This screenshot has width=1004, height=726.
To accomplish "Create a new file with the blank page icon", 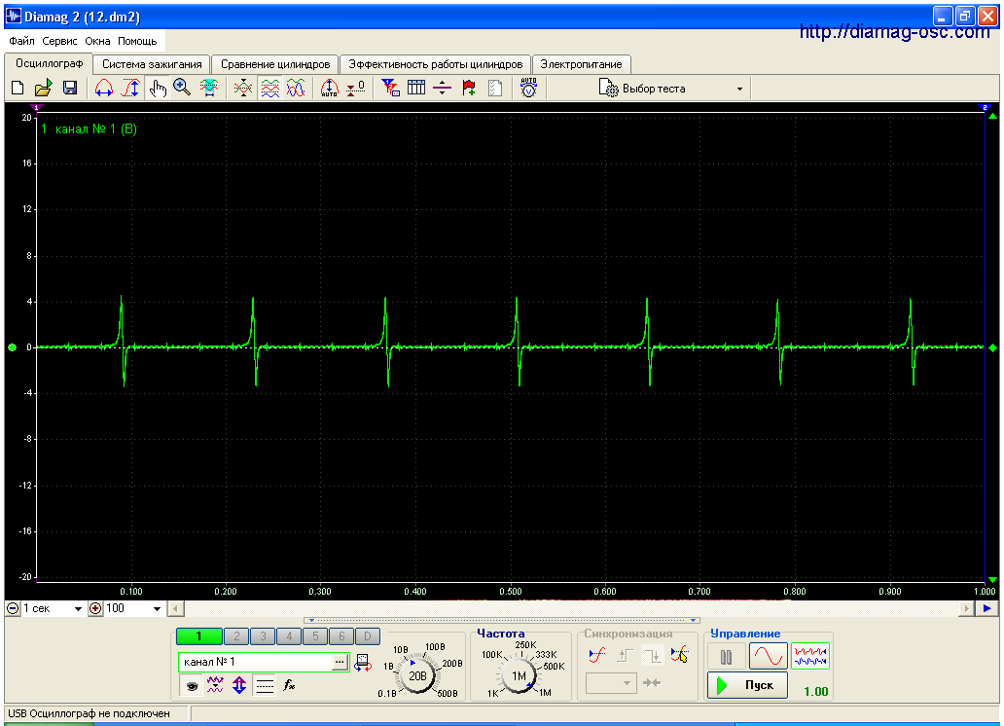I will point(18,88).
